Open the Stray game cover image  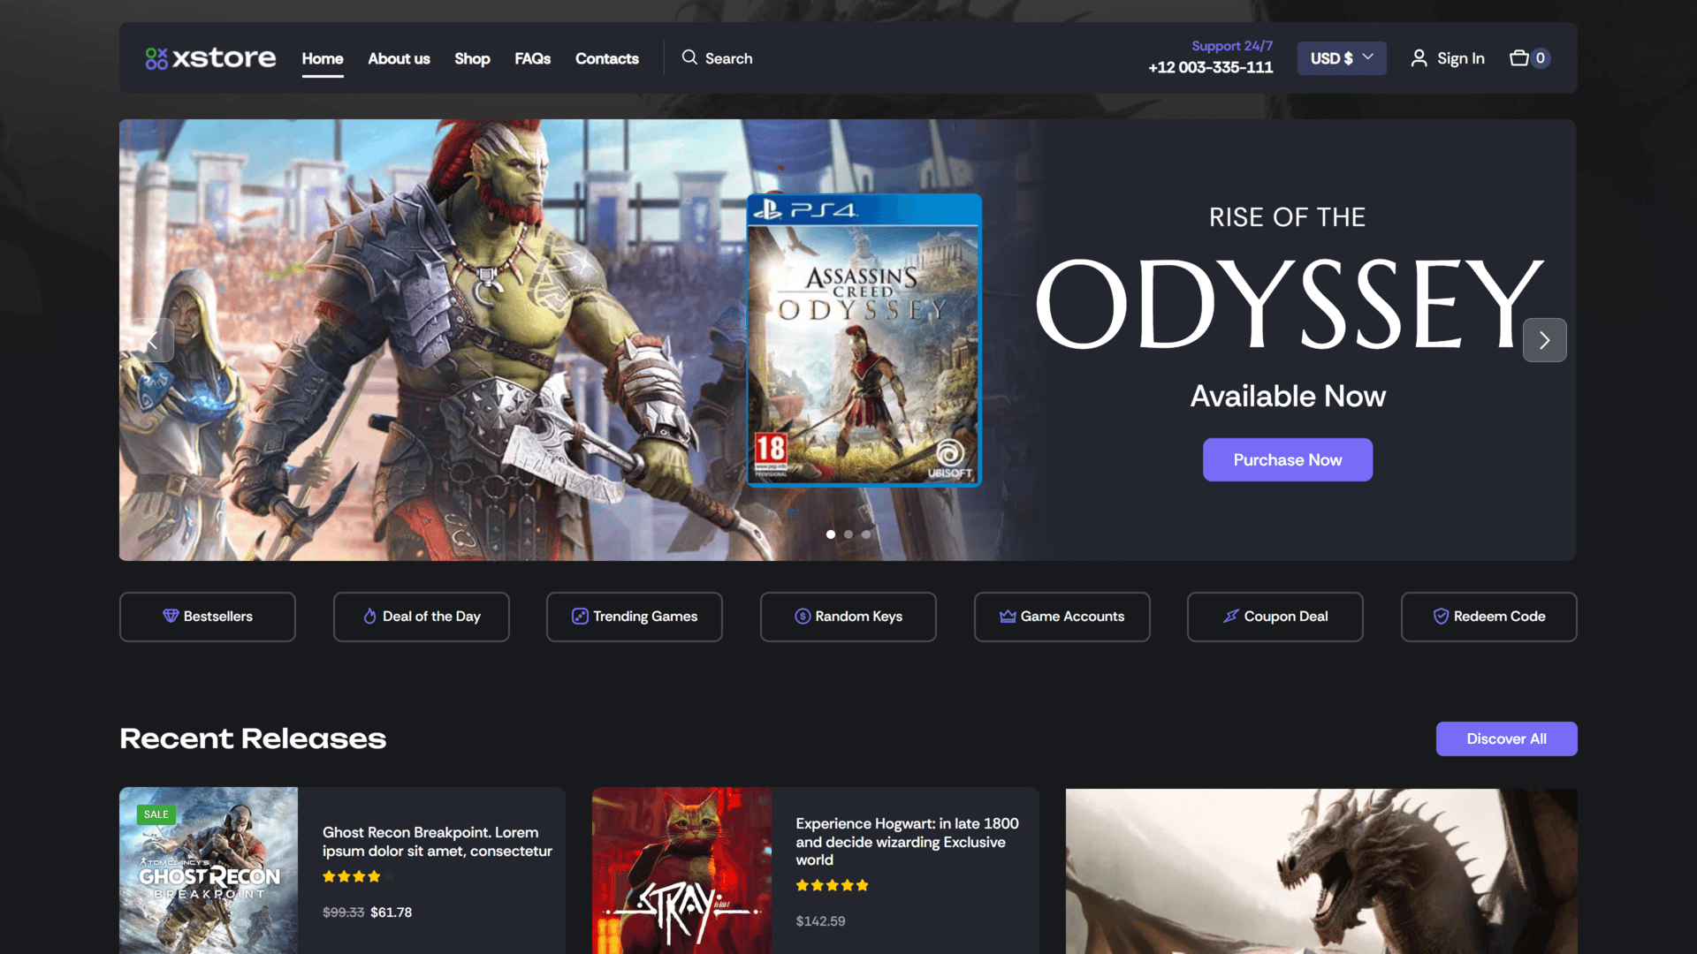tap(681, 870)
